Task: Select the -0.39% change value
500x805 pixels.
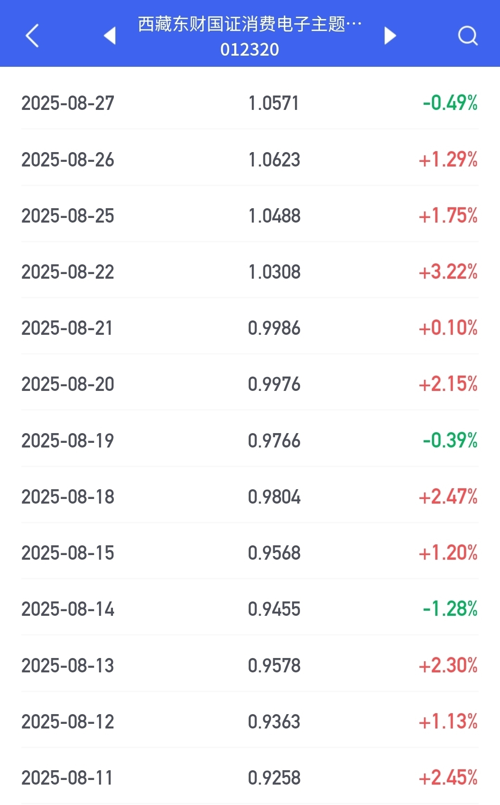Action: [x=450, y=441]
